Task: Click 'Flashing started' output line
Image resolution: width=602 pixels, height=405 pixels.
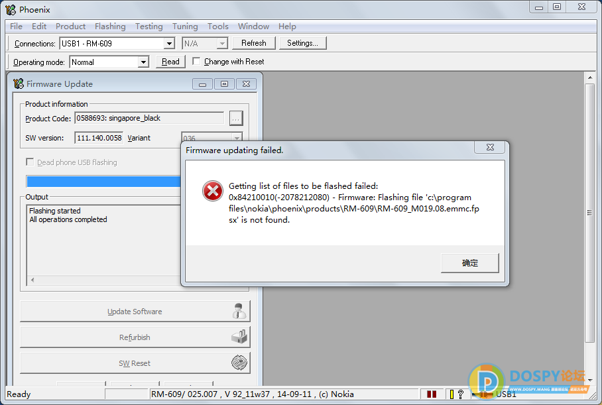Action: [55, 211]
